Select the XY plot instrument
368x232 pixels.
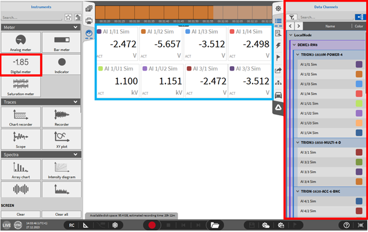click(x=62, y=139)
